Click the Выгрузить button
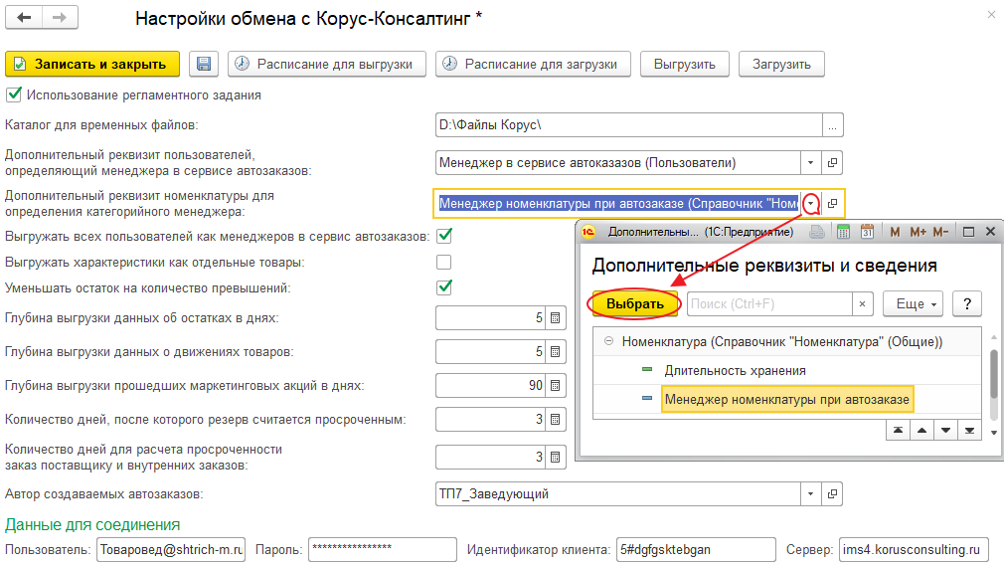This screenshot has height=567, width=1004. (685, 64)
